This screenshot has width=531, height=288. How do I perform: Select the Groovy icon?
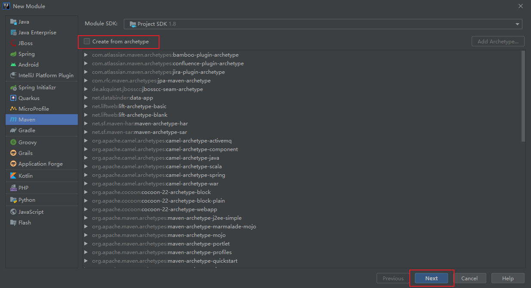point(13,142)
